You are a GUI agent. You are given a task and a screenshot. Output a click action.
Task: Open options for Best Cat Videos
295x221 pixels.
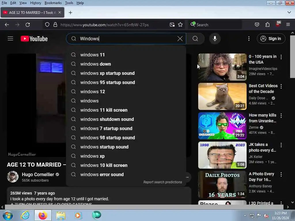point(281,86)
